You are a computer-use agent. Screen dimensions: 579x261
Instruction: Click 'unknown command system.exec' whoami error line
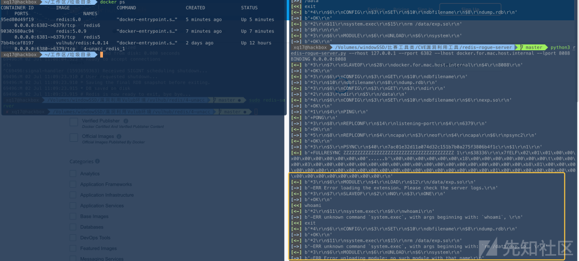[407, 217]
